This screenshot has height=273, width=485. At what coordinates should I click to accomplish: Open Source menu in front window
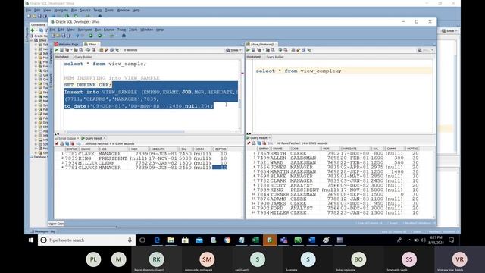(x=109, y=30)
